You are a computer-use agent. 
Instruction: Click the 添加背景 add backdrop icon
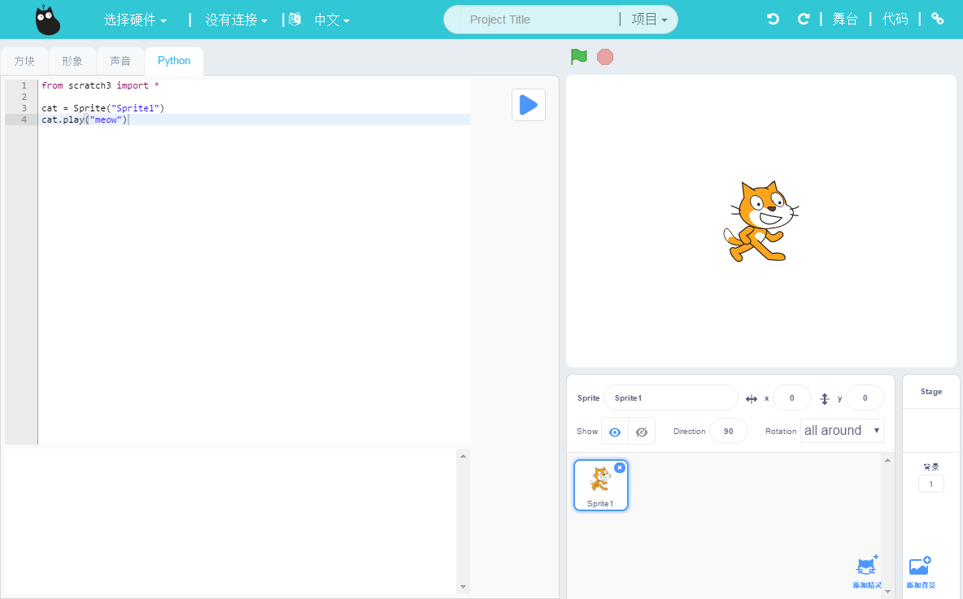[x=918, y=565]
